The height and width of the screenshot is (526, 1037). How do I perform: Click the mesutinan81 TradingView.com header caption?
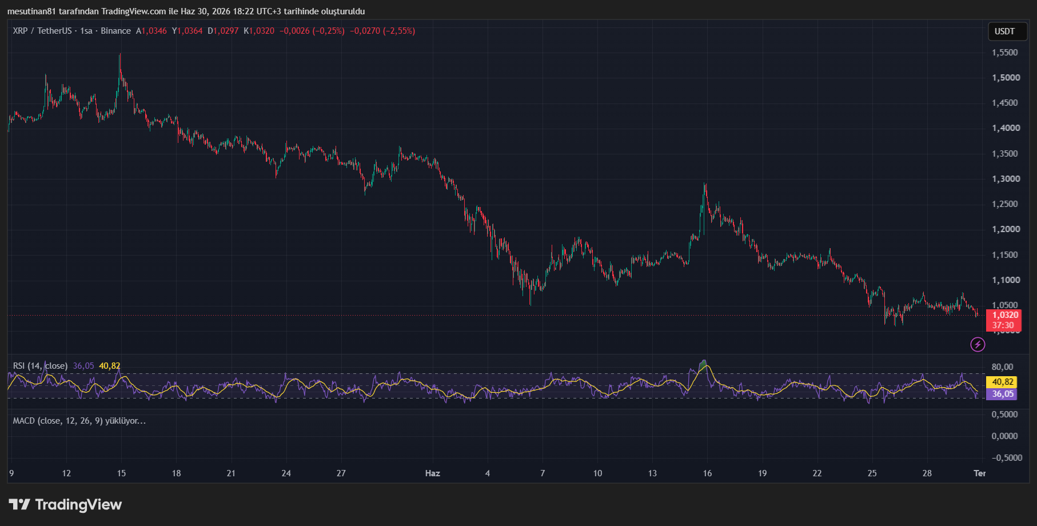(186, 11)
